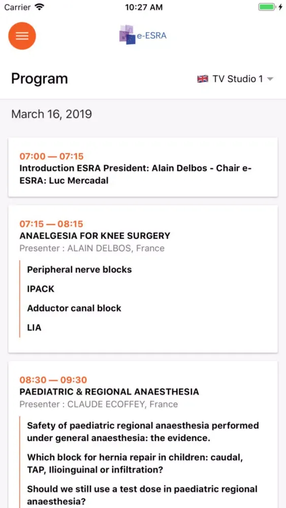Select the paediatric safety evidence topic
The width and height of the screenshot is (286, 508).
(x=143, y=431)
